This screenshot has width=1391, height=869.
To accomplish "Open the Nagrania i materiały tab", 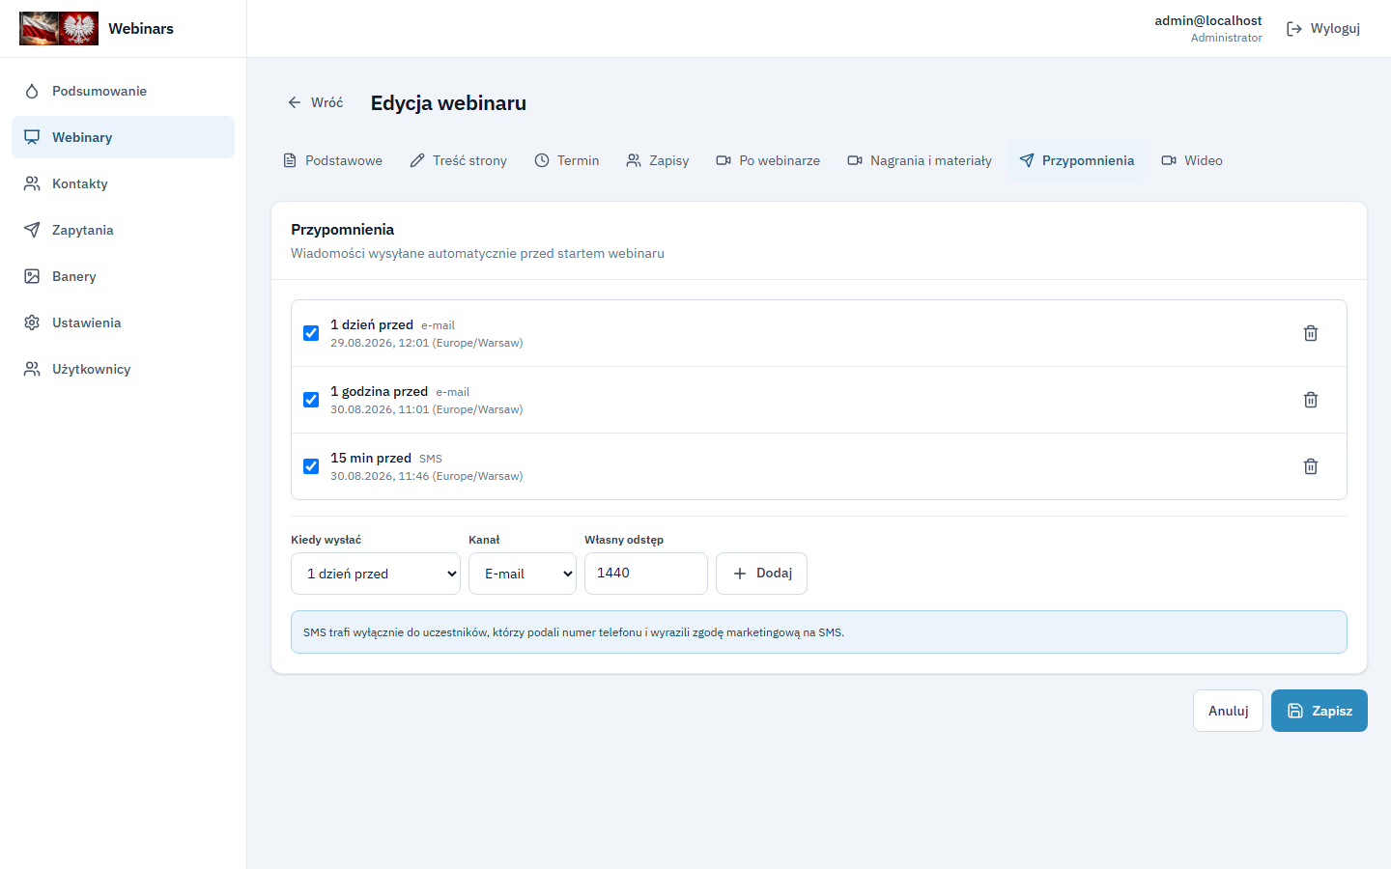I will (920, 160).
